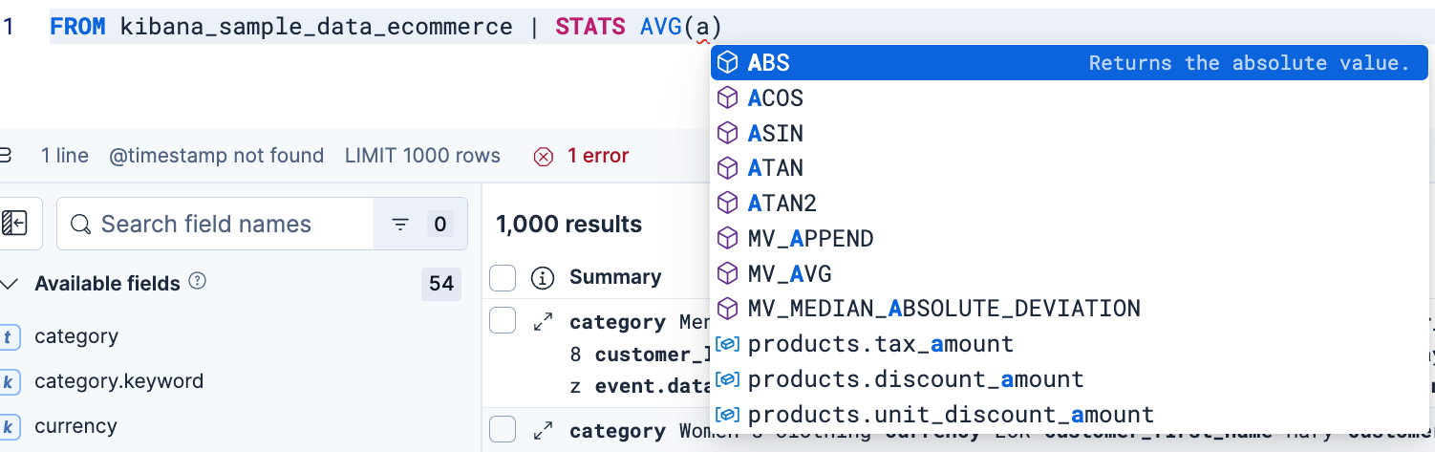The height and width of the screenshot is (452, 1435).
Task: Select the currency field in sidebar
Action: 75,426
